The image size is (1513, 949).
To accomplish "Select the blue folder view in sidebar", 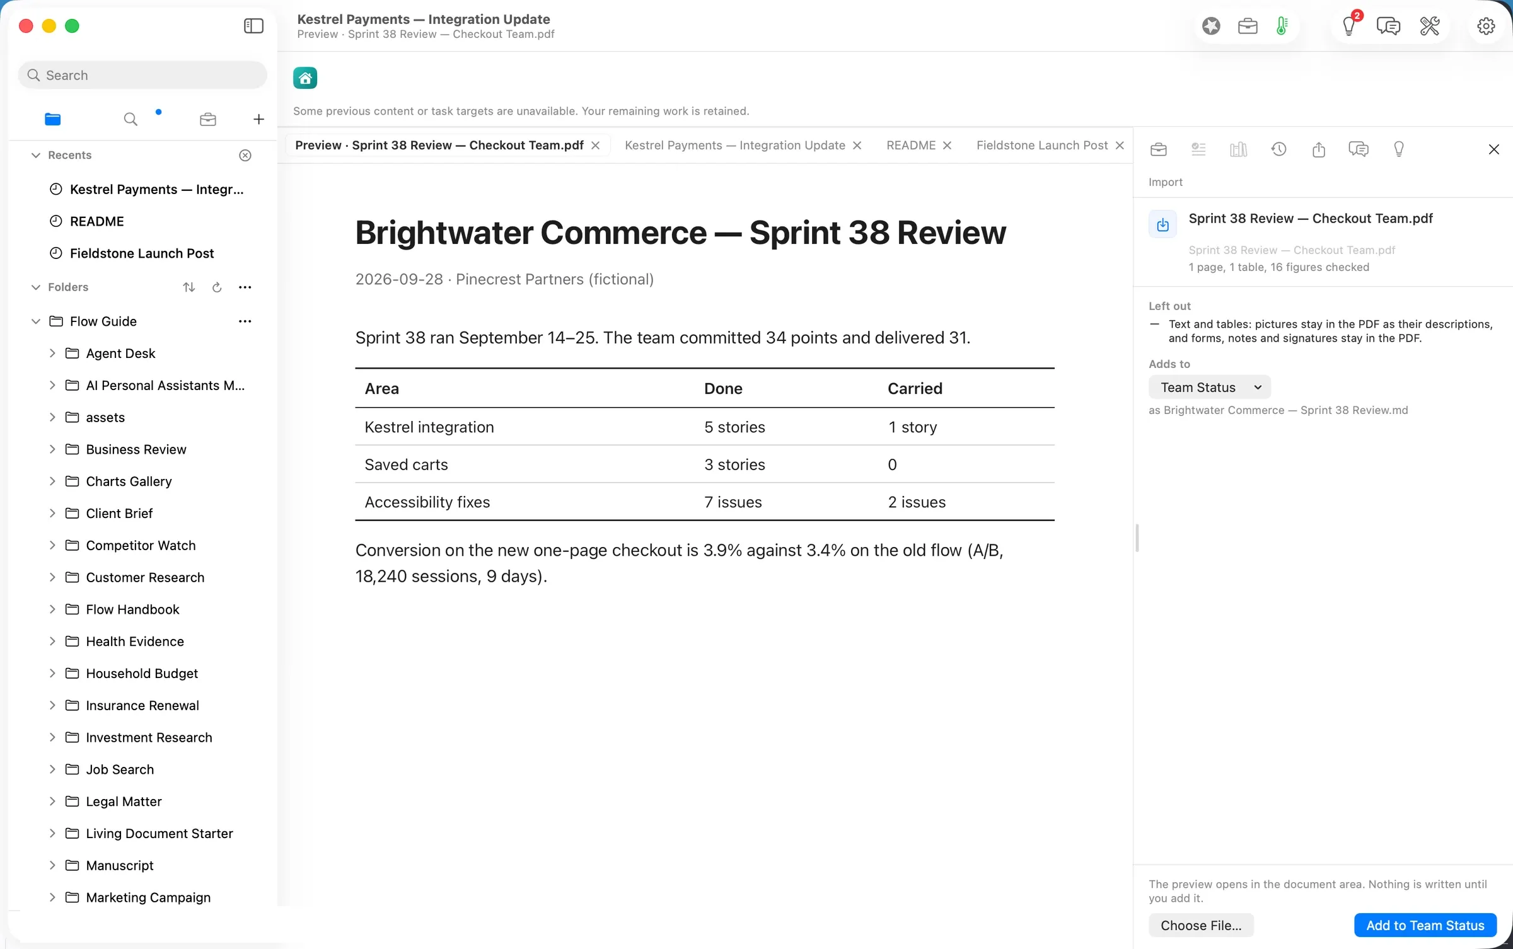I will pyautogui.click(x=53, y=119).
